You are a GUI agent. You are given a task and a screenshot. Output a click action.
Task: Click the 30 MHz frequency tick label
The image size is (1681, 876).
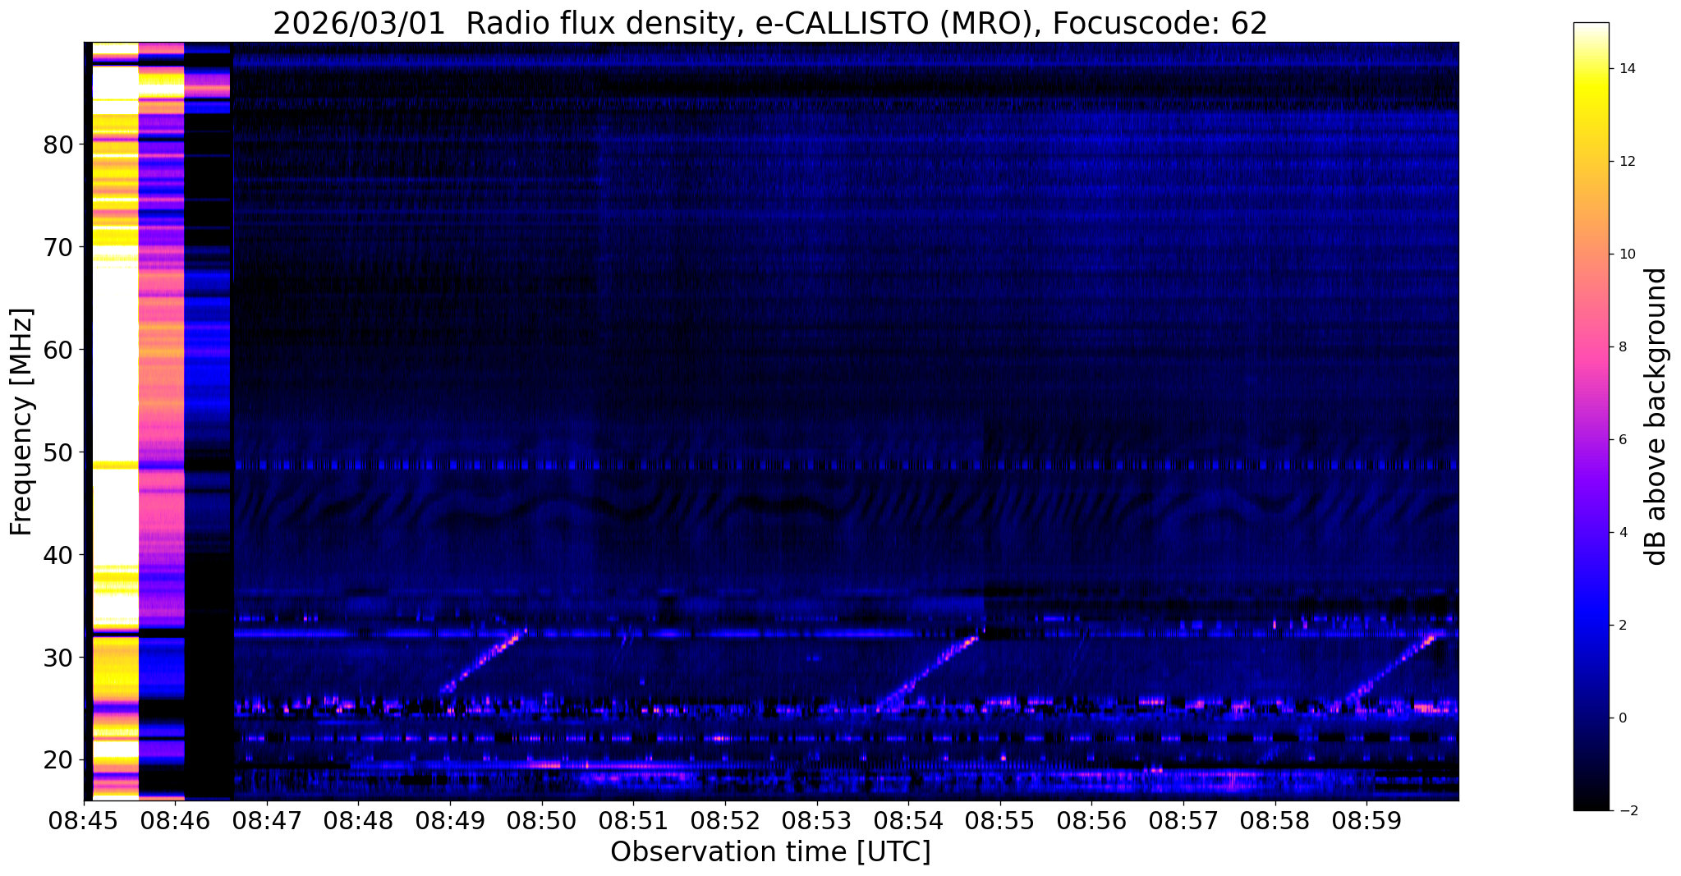(58, 658)
